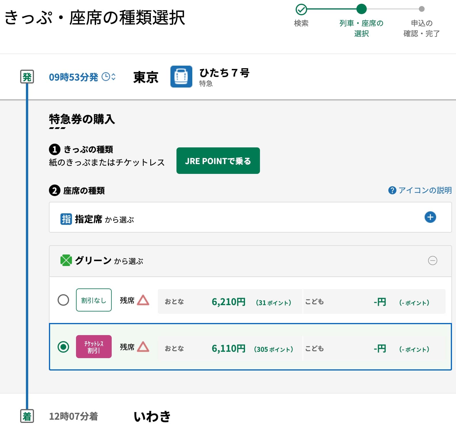Click the 特急券の購入 heading
This screenshot has width=456, height=437.
pos(82,119)
